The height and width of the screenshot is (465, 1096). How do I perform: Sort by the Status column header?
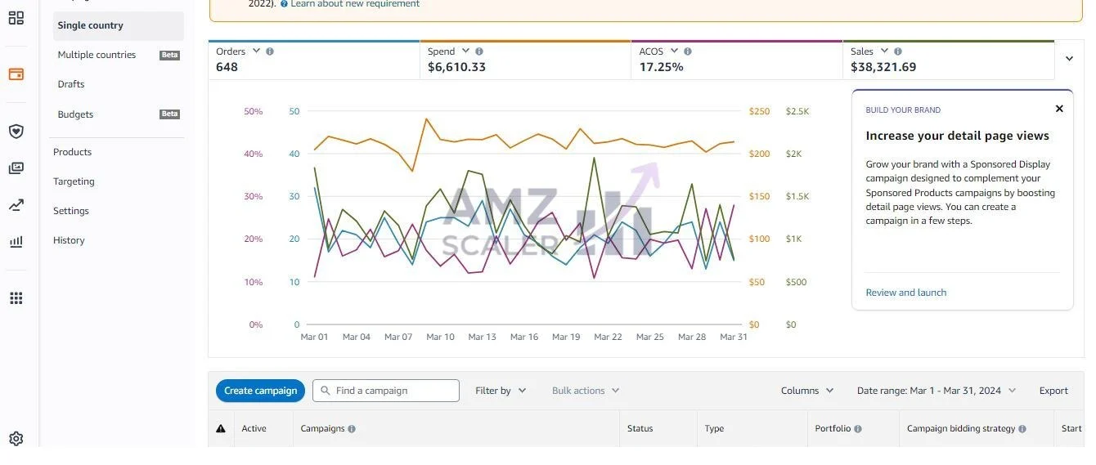click(640, 428)
